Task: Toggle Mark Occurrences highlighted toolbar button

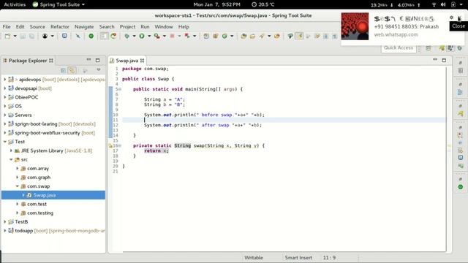Action: click(x=299, y=36)
